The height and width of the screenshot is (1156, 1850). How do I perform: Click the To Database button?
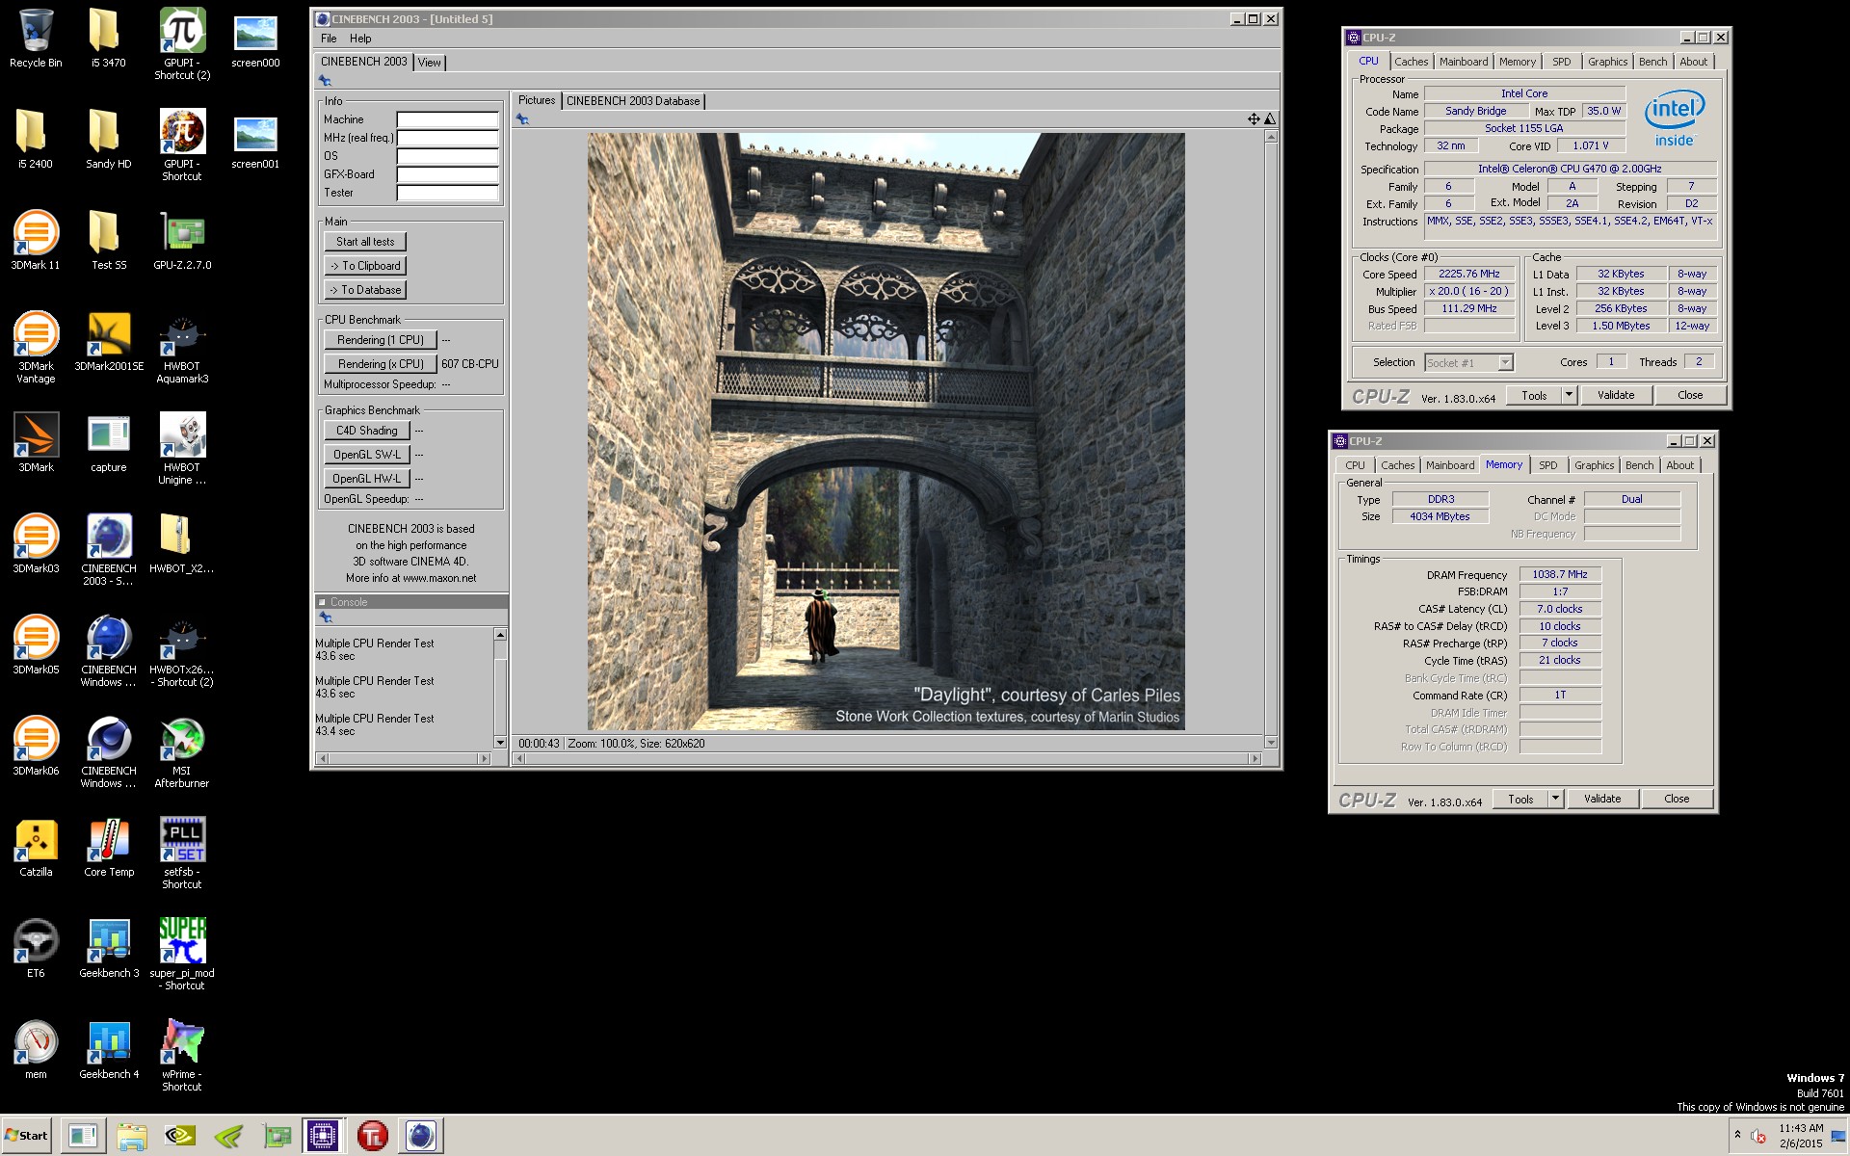pyautogui.click(x=365, y=290)
